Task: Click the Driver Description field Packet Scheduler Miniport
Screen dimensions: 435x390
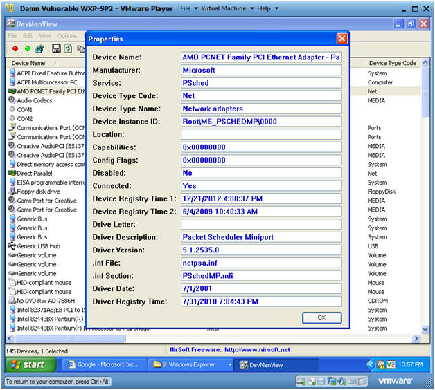Action: (261, 237)
